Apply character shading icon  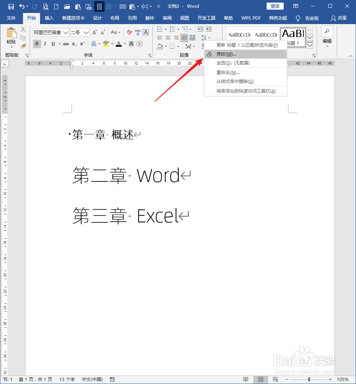(131, 44)
